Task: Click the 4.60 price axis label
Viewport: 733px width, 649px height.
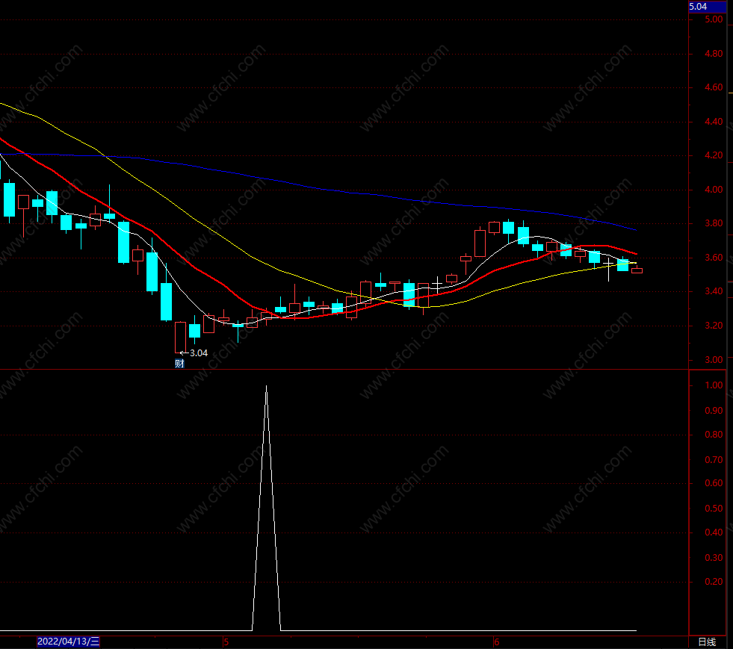Action: (x=714, y=87)
